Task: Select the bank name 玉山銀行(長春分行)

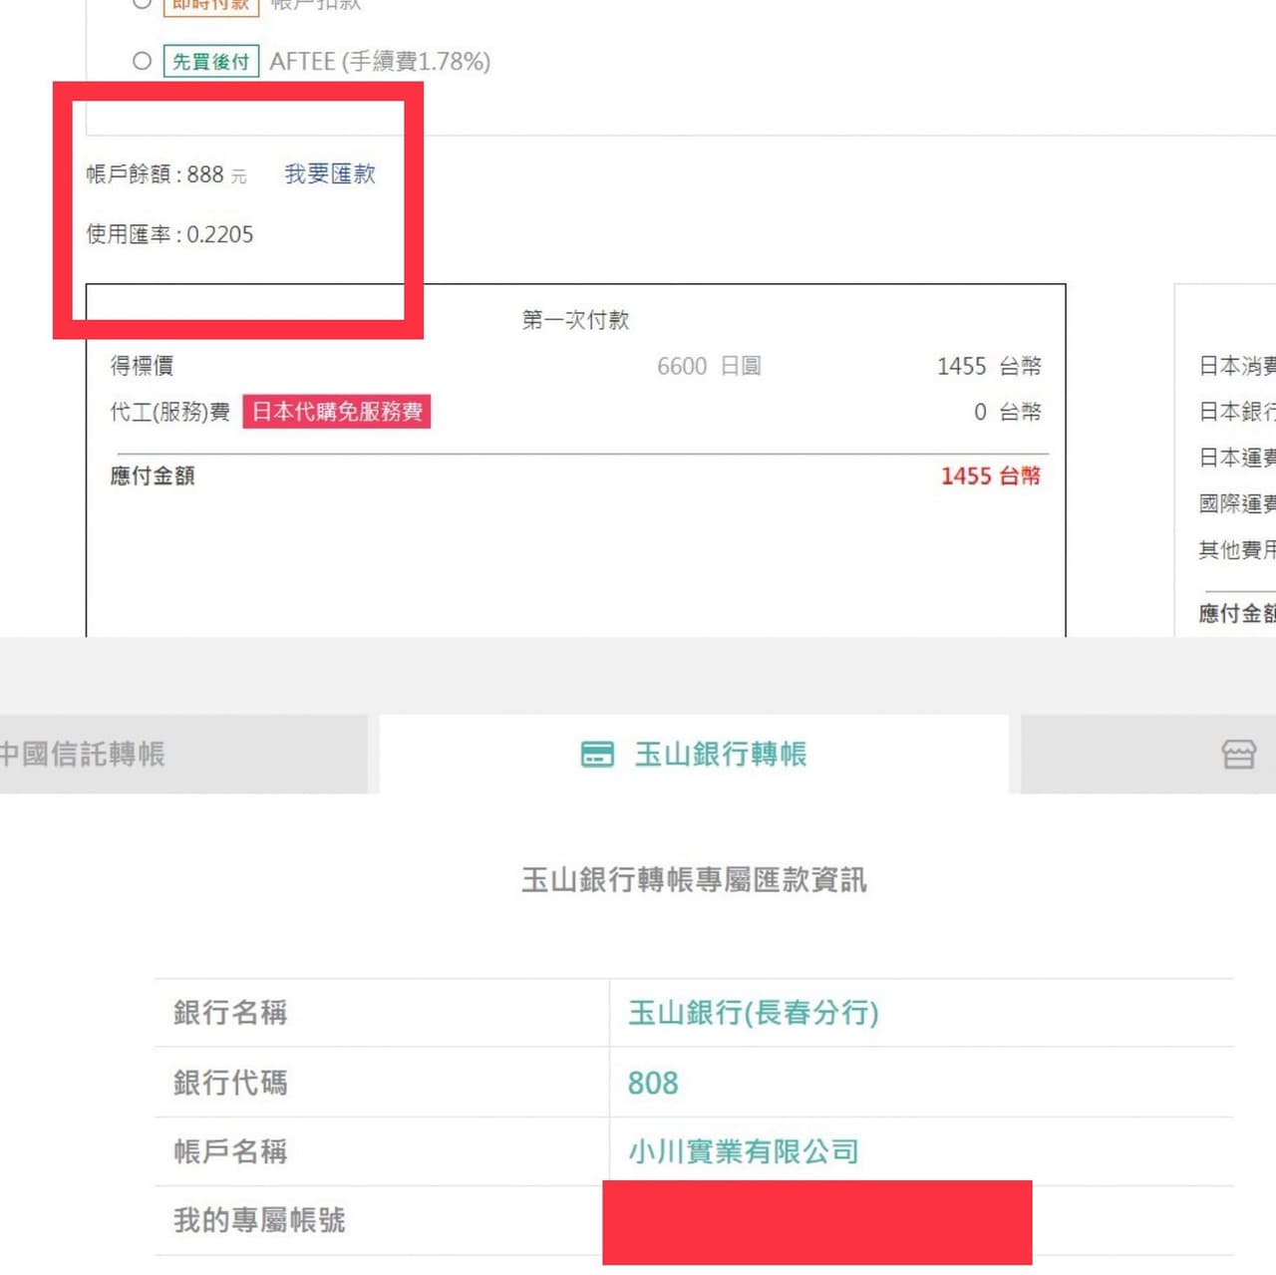Action: (x=754, y=1013)
